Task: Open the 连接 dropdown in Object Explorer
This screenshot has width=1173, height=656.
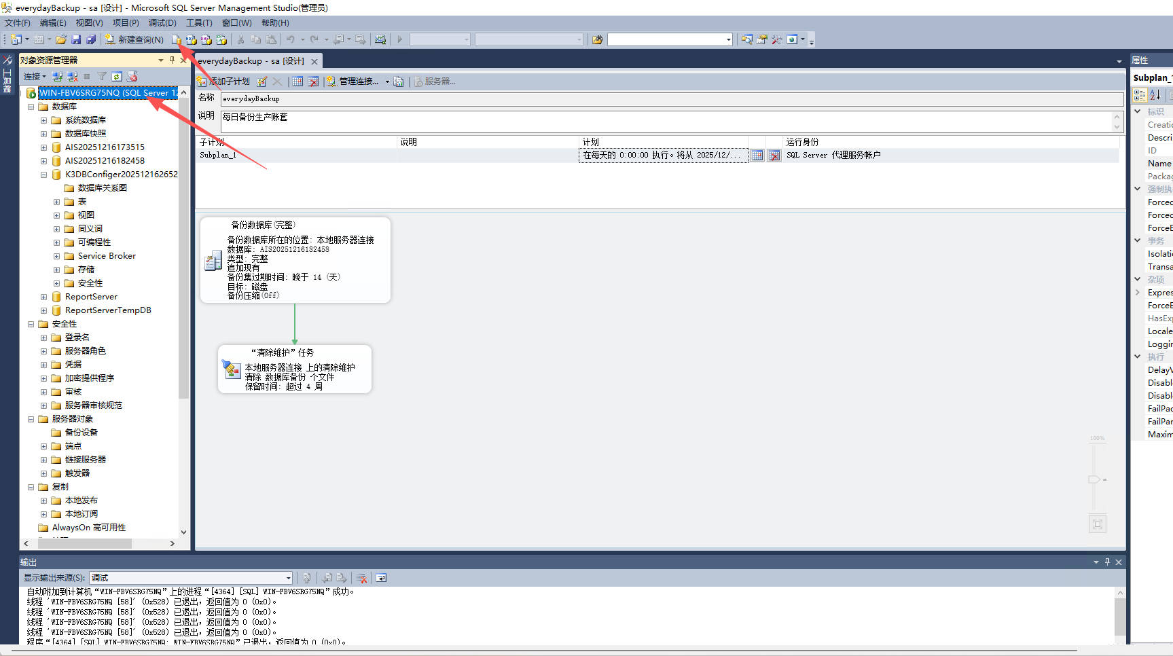Action: [x=35, y=76]
